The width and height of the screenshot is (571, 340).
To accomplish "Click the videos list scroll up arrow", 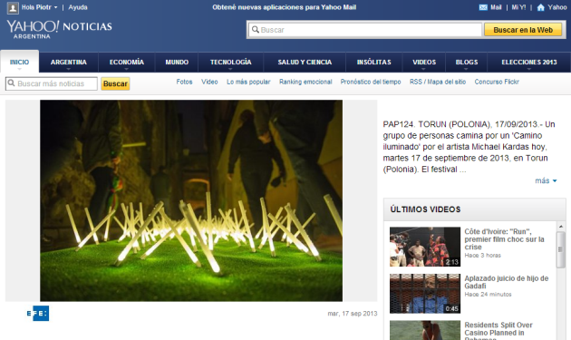I will pos(561,227).
